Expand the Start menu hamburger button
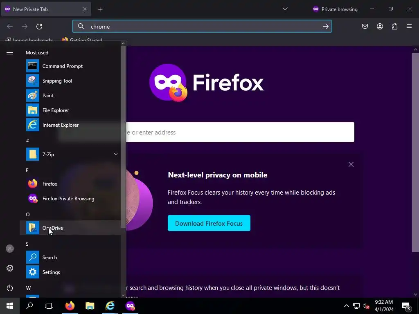 point(10,53)
